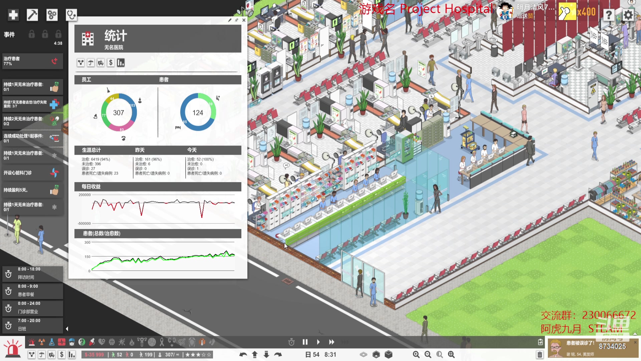Click the large red emergency siren button

13,348
